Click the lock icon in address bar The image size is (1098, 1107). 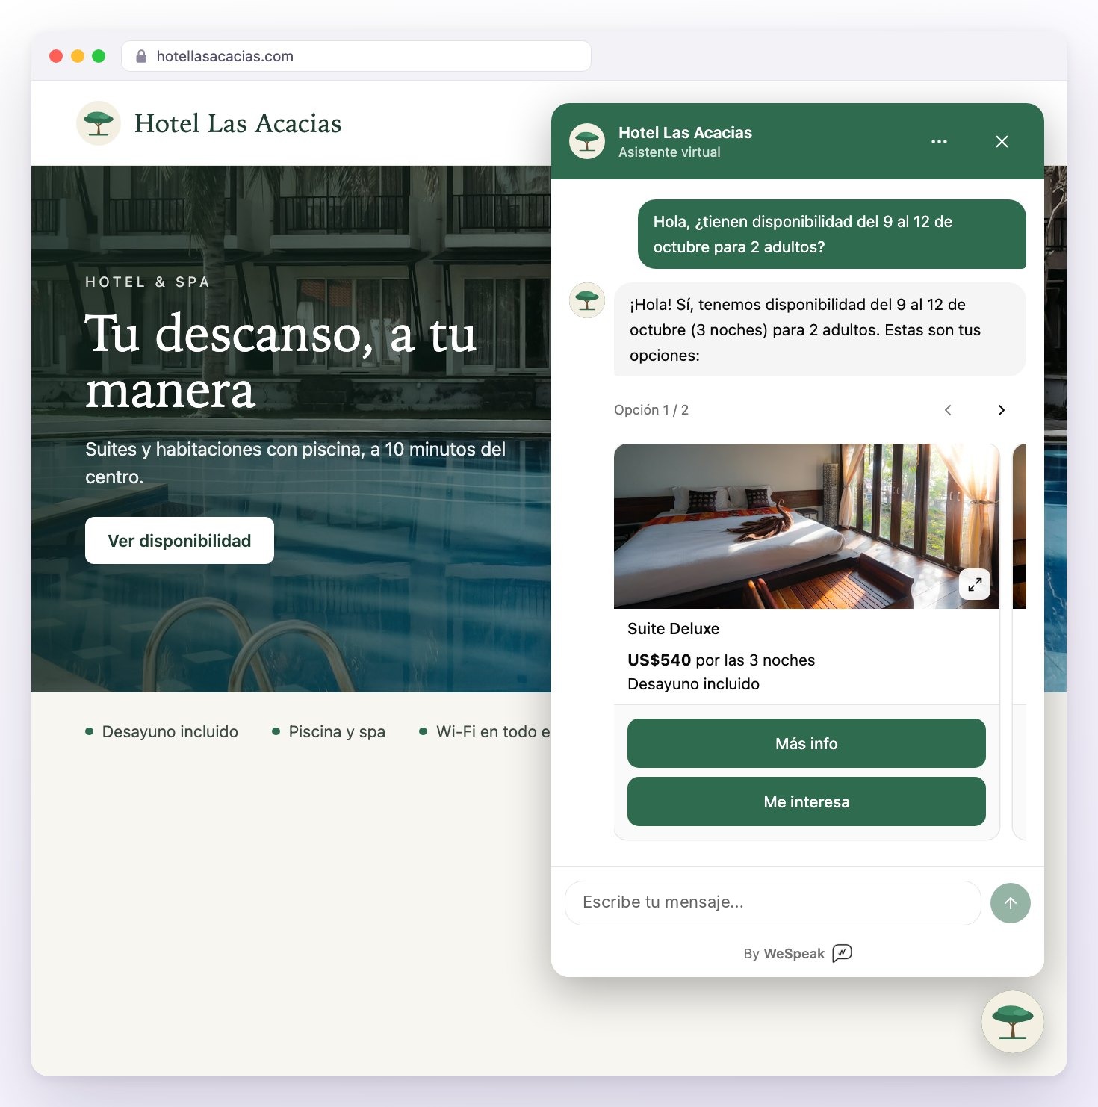[x=141, y=56]
